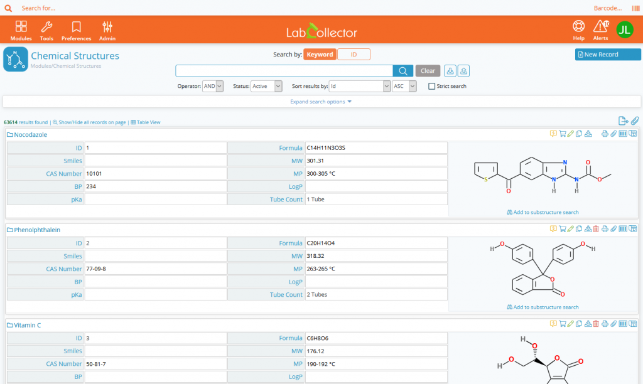
Task: Open the Admin menu
Action: coord(107,30)
